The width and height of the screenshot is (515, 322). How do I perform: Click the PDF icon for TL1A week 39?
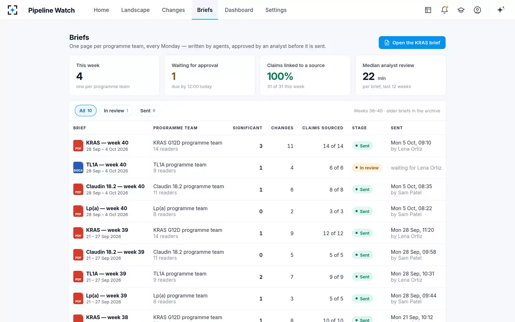(78, 277)
